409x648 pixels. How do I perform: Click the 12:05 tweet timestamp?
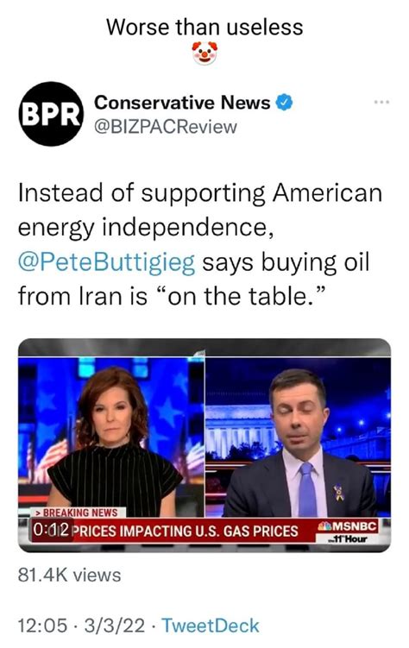[42, 626]
